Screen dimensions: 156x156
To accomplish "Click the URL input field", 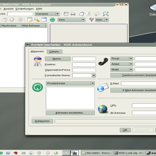I will click(144, 105).
